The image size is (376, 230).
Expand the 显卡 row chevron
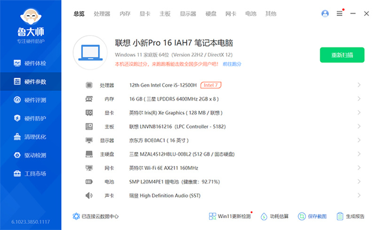coord(359,112)
